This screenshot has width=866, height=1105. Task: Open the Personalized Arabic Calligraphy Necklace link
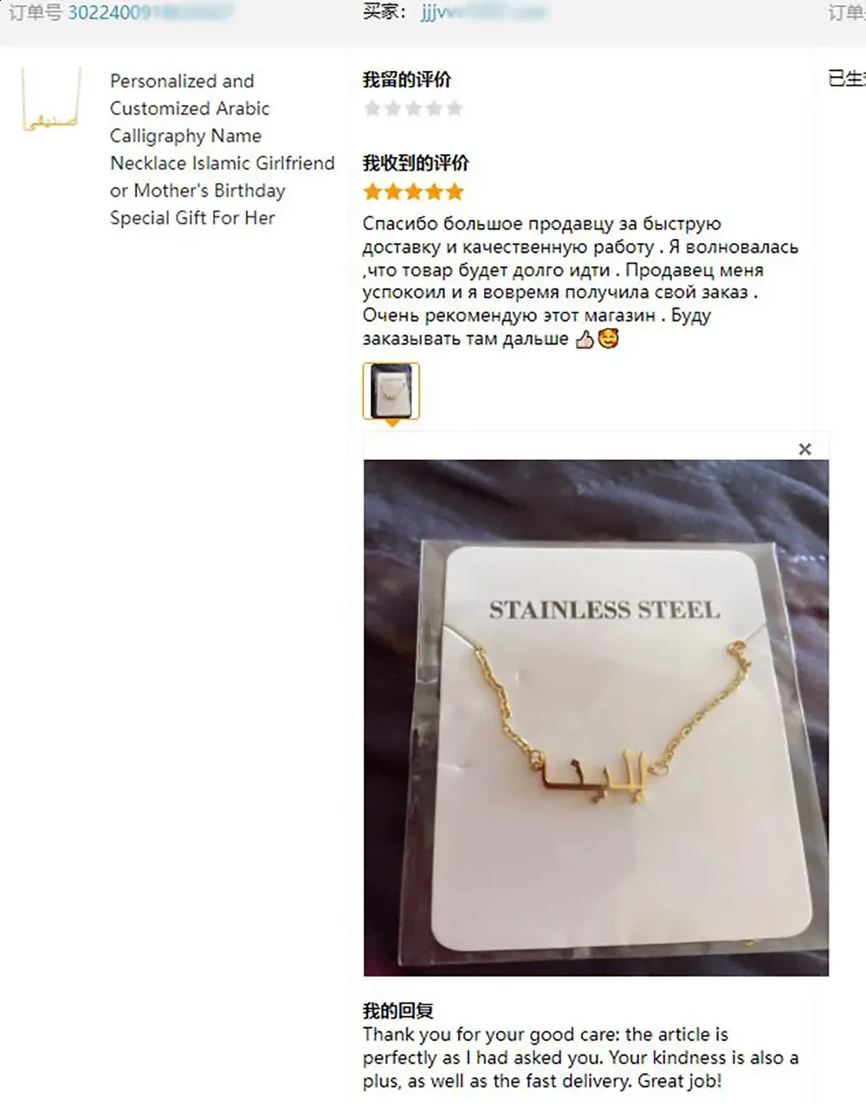[222, 149]
